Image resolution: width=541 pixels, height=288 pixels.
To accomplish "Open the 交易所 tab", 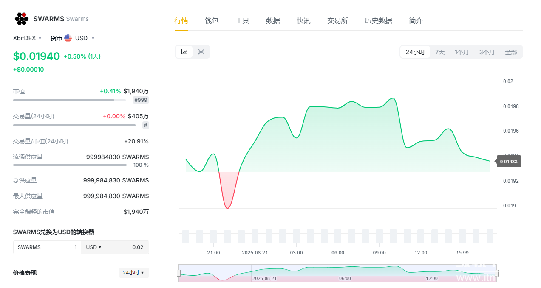I will pos(337,21).
